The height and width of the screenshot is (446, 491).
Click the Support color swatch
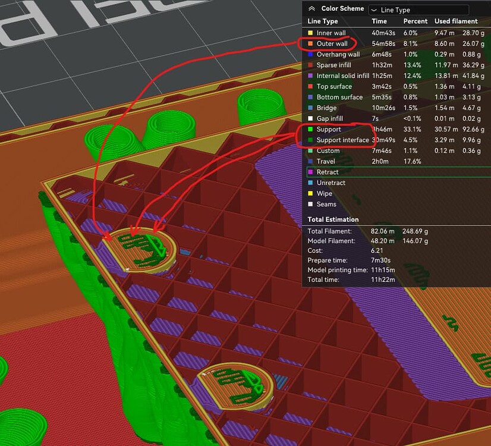[x=310, y=129]
